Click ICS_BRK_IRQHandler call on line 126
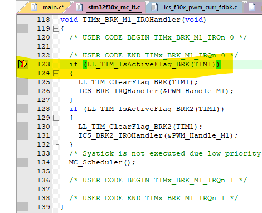Screen dimensions: 262x213 click(156, 91)
